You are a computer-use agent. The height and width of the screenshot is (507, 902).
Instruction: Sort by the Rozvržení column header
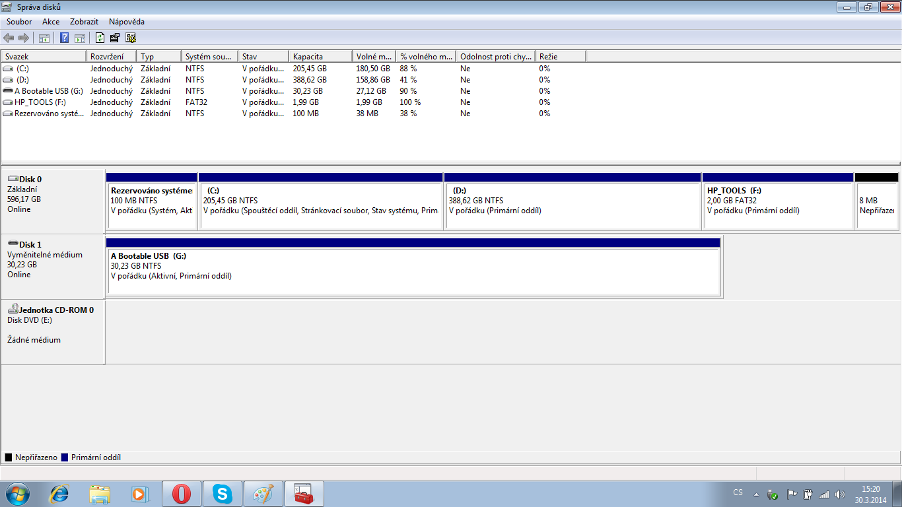tap(112, 57)
